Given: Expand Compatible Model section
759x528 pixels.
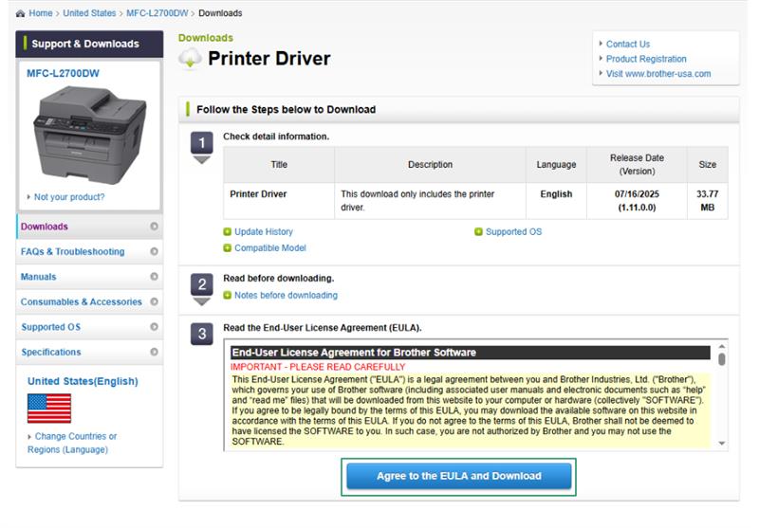Looking at the screenshot, I should (270, 248).
